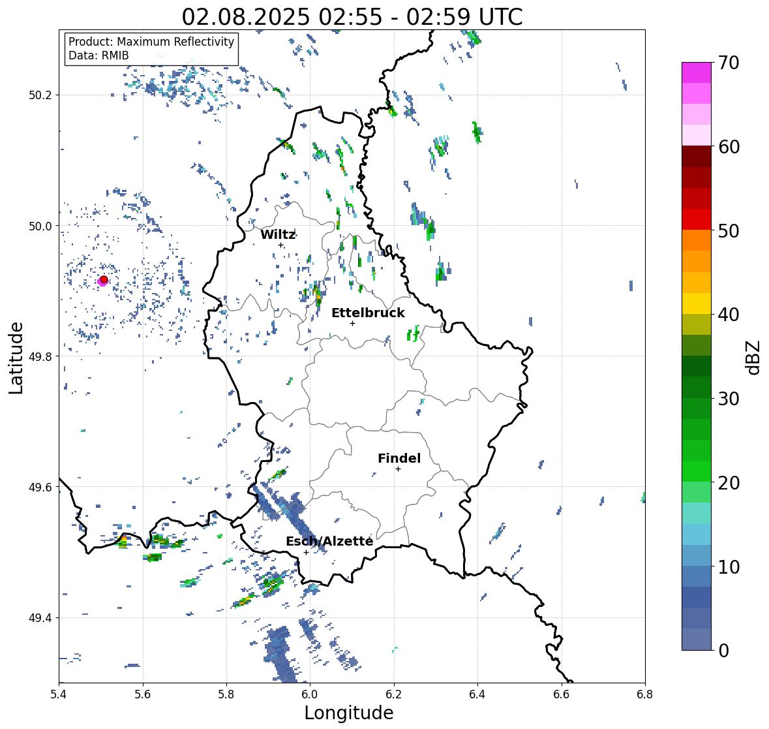The height and width of the screenshot is (729, 769).
Task: Click the 5.8 longitude tick label
Action: 226,694
